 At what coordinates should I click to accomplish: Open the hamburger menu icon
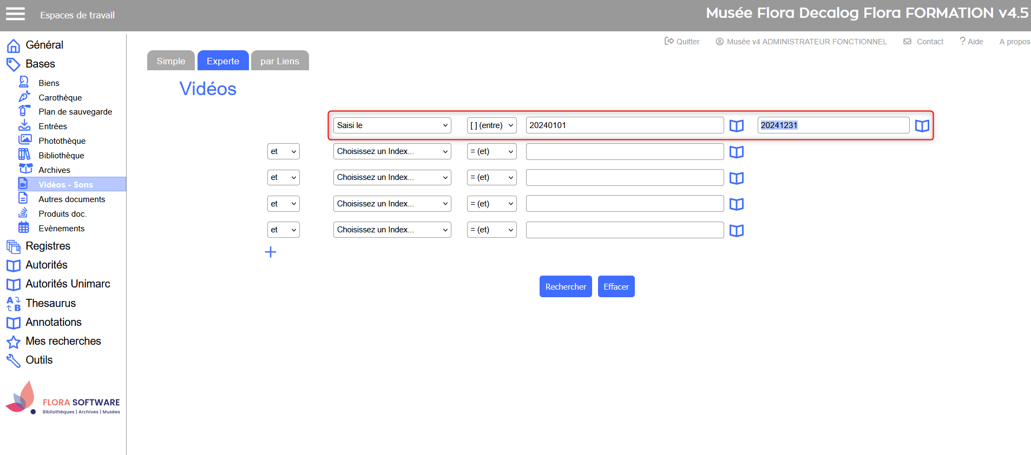point(15,14)
